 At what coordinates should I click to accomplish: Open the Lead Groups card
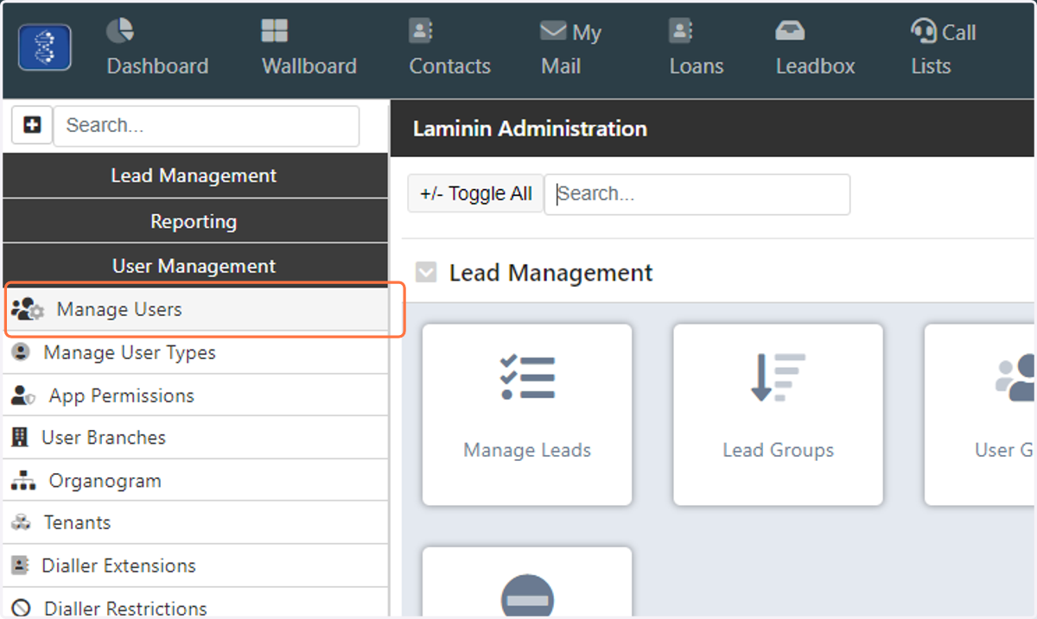(778, 414)
